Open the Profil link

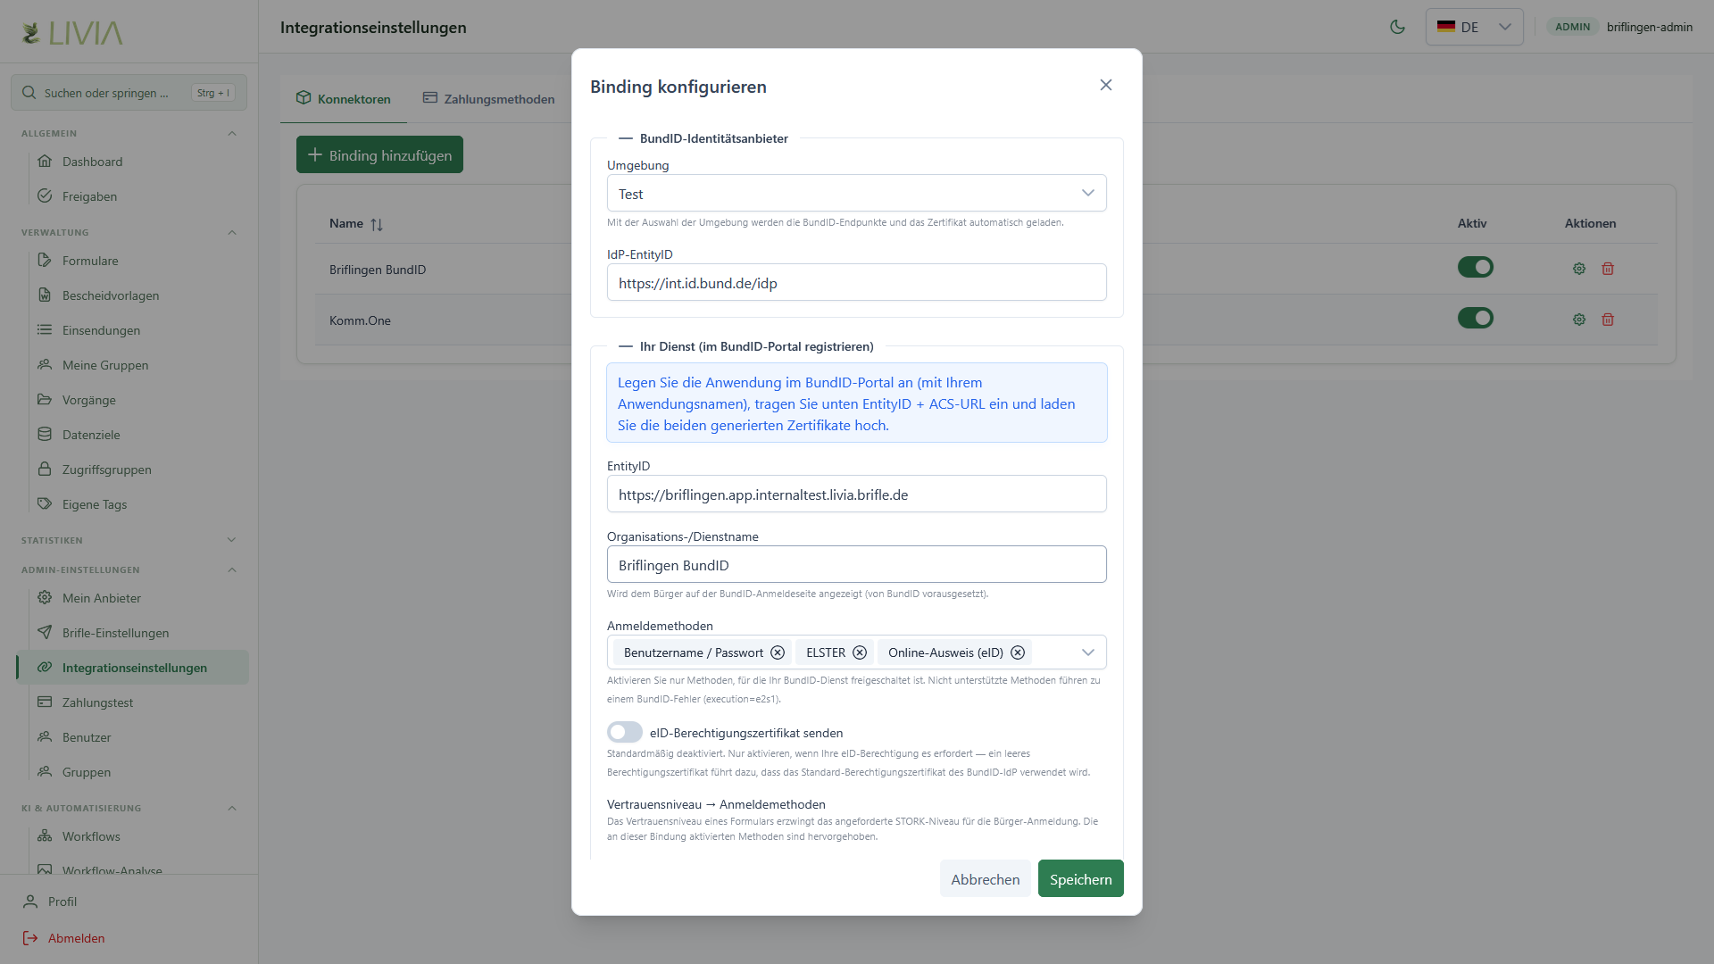click(62, 902)
